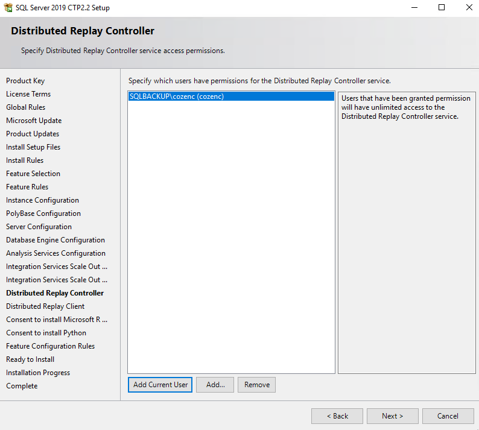Click PolyBase Configuration step
Screen dimensions: 479x430
click(x=43, y=213)
